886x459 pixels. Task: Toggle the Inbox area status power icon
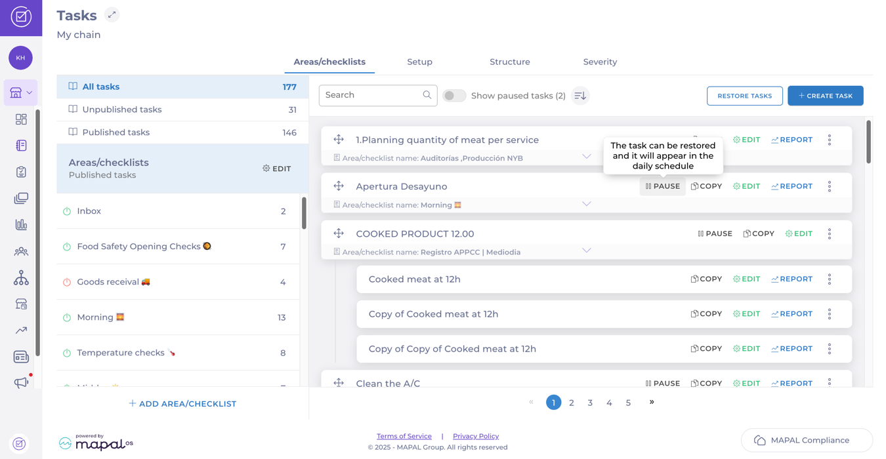tap(67, 211)
